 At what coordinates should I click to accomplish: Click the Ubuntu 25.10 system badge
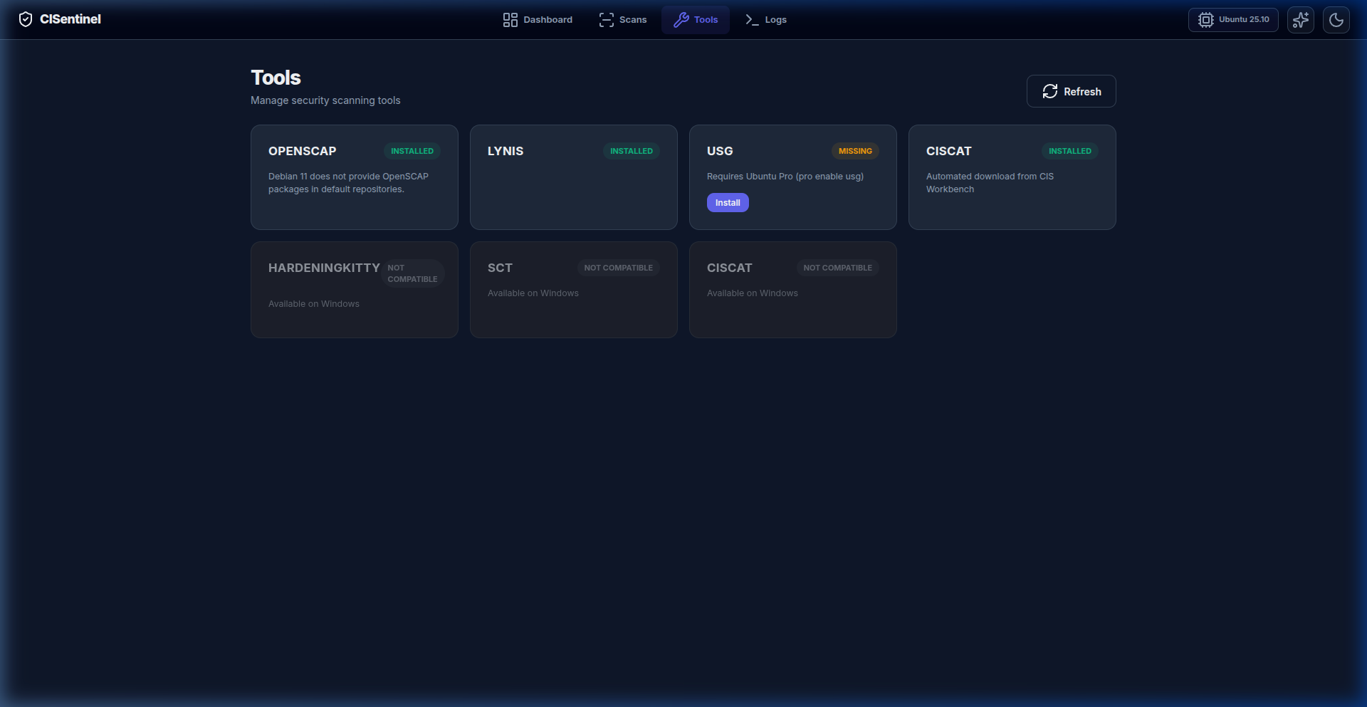pyautogui.click(x=1233, y=20)
